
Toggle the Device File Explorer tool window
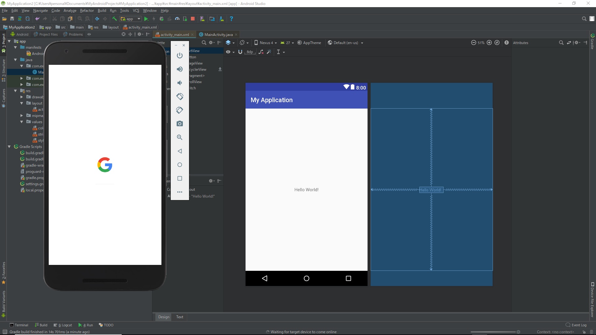(x=593, y=300)
